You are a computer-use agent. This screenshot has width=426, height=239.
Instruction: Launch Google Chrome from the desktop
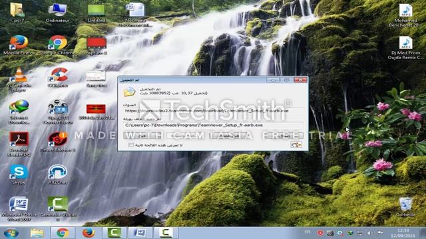(x=57, y=44)
